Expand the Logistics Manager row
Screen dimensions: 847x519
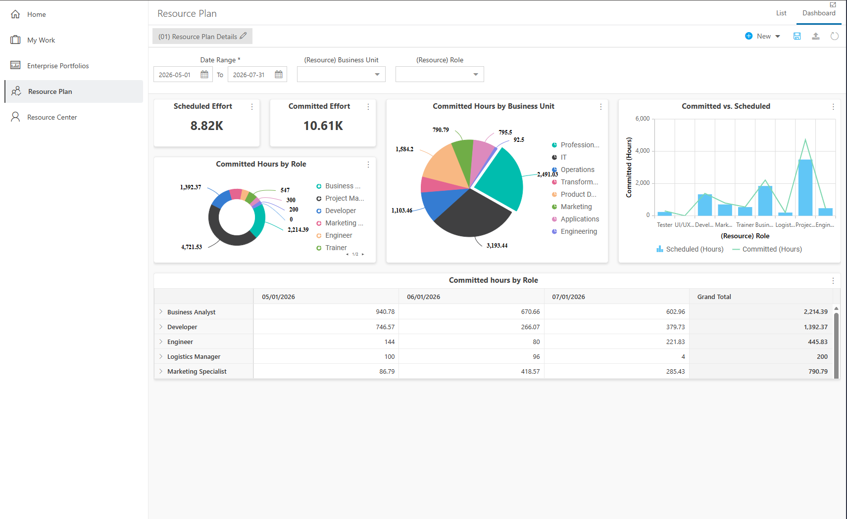click(x=161, y=356)
